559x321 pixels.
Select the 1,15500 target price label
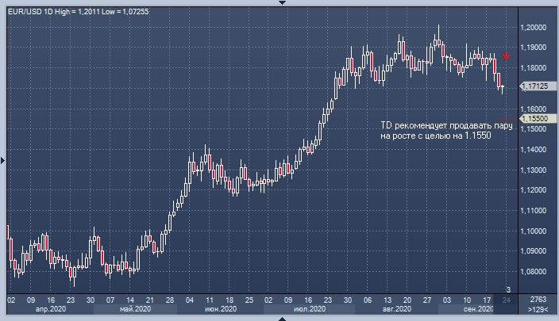pyautogui.click(x=535, y=118)
